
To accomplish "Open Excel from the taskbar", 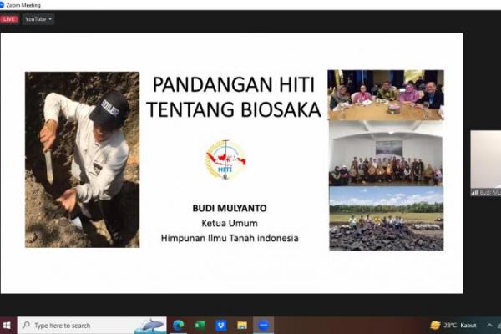I will point(200,326).
